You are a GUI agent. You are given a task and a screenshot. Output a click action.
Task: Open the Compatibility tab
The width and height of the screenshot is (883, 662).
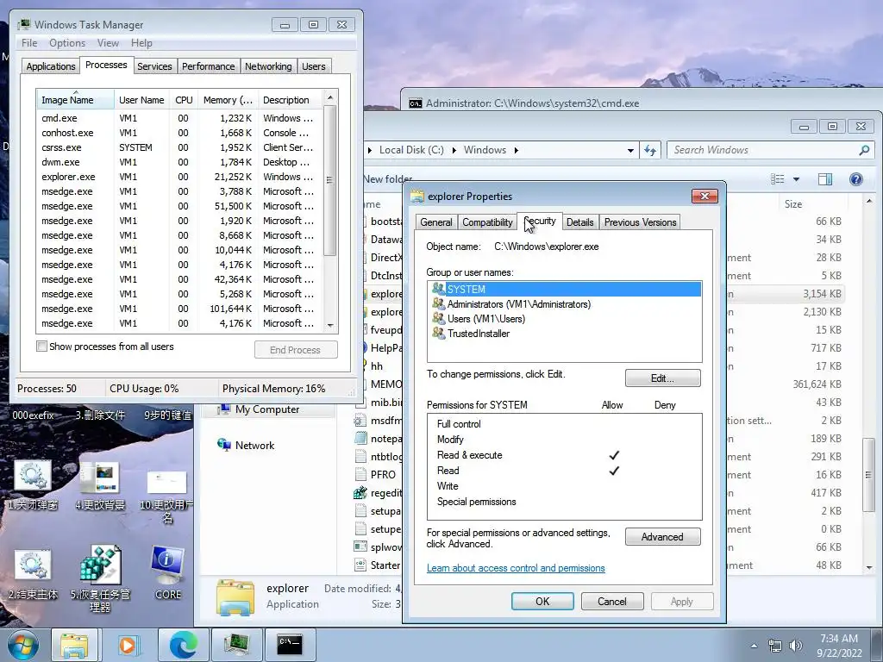(487, 222)
